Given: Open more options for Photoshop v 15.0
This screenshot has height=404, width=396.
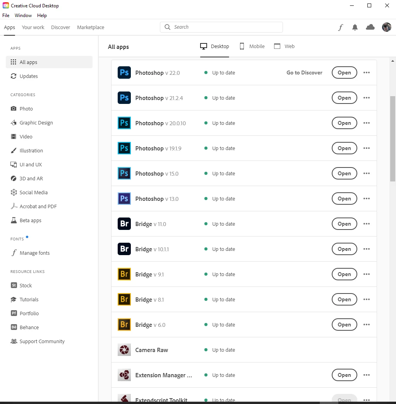Looking at the screenshot, I should tap(367, 173).
